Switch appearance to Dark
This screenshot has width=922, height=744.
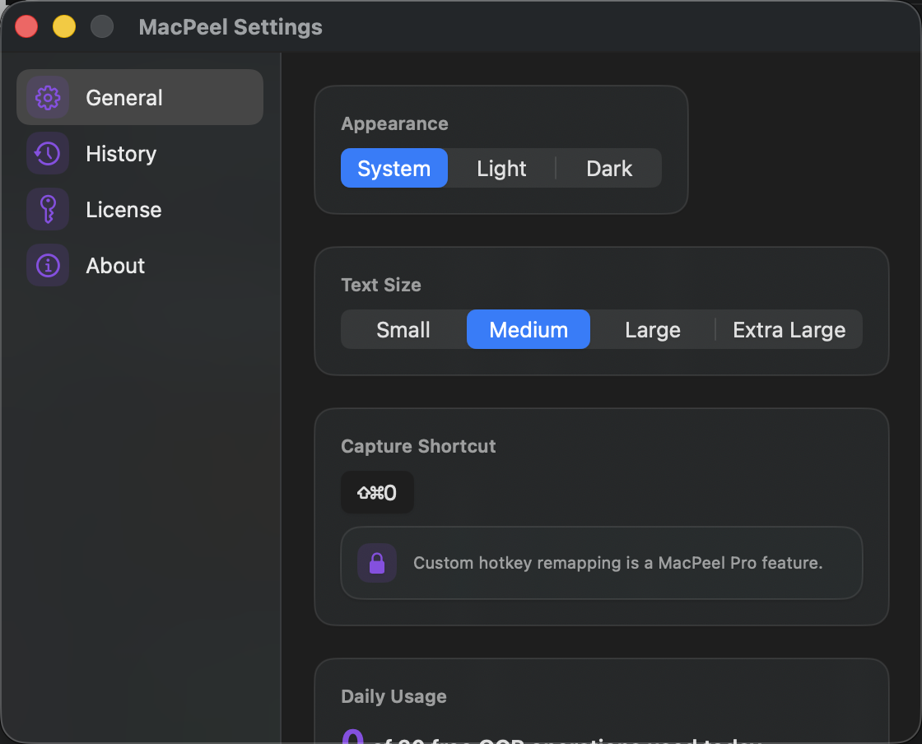point(609,168)
